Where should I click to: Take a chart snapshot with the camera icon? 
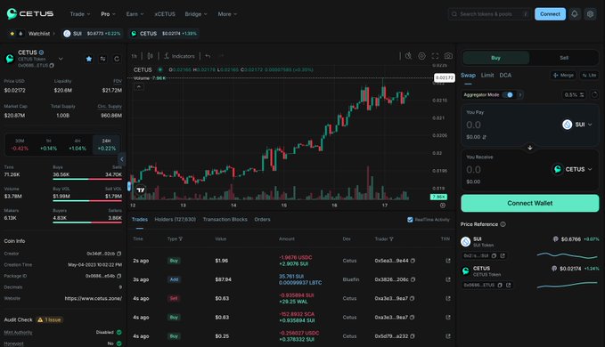coord(448,56)
